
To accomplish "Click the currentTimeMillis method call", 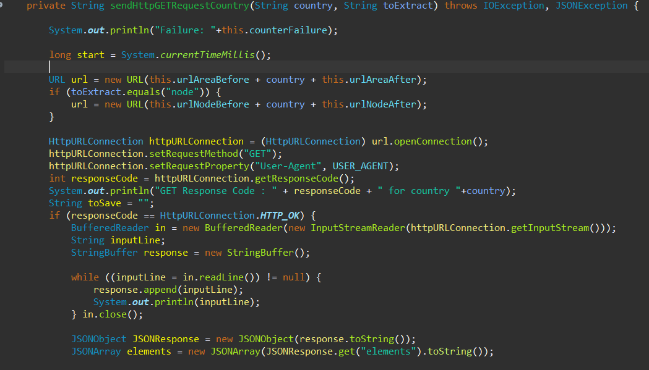I will click(207, 55).
